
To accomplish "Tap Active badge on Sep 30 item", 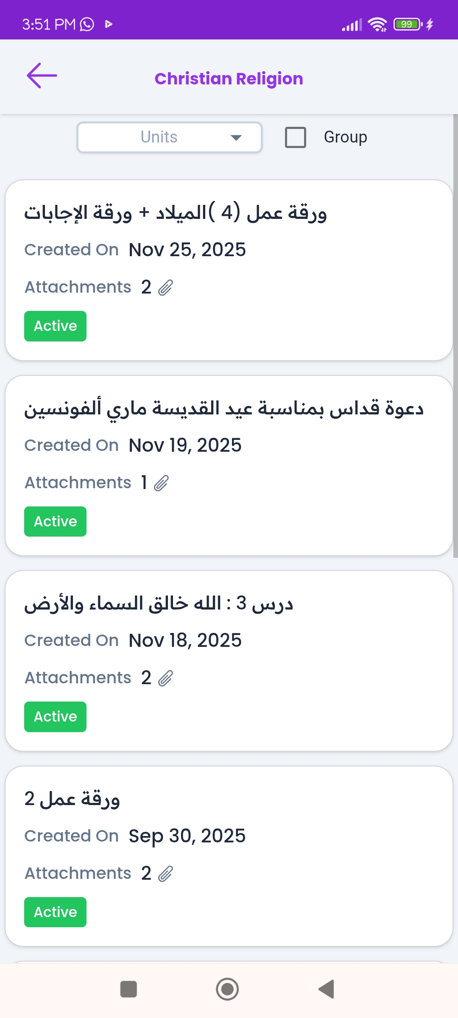I will pyautogui.click(x=55, y=912).
